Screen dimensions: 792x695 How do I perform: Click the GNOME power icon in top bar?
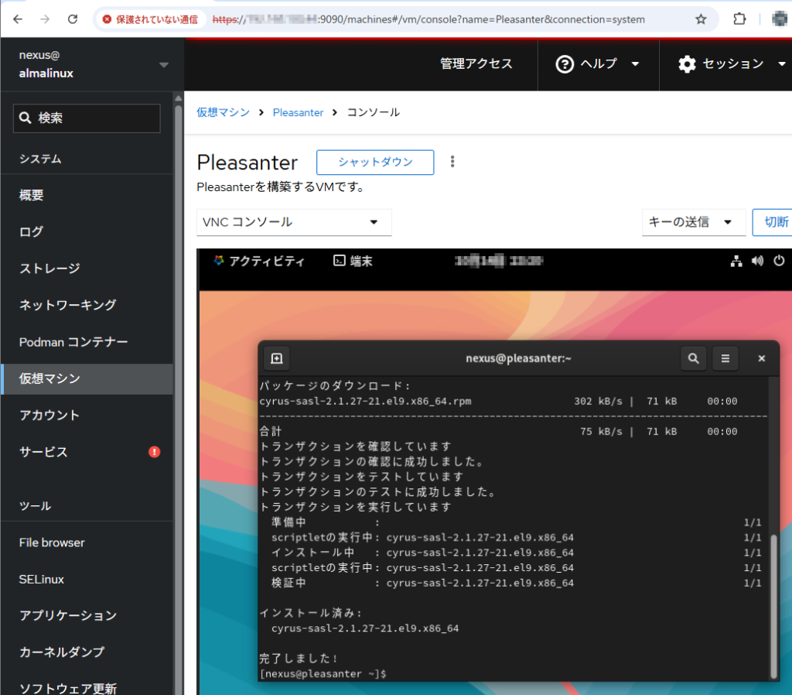[x=779, y=262]
